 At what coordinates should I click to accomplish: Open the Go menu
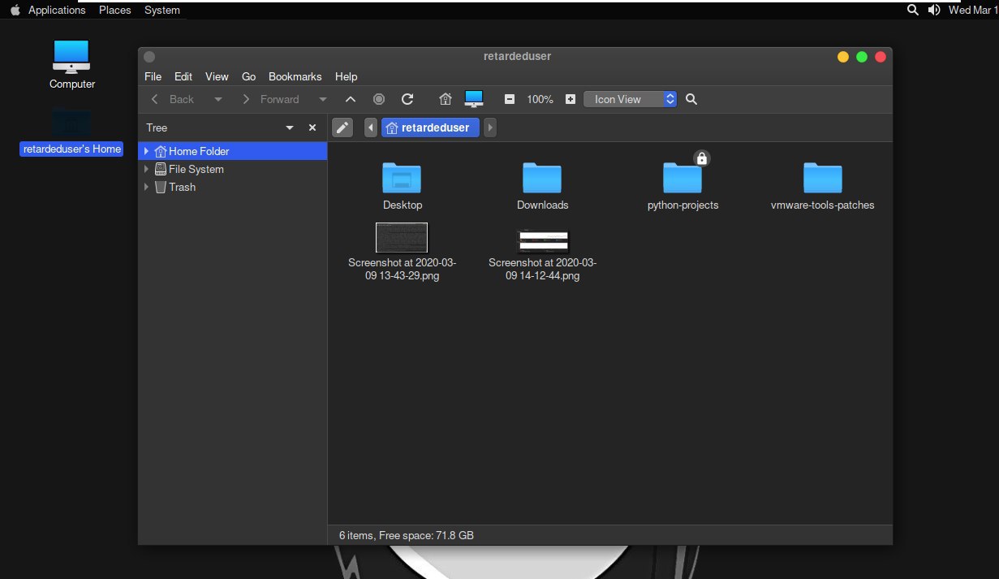tap(248, 76)
